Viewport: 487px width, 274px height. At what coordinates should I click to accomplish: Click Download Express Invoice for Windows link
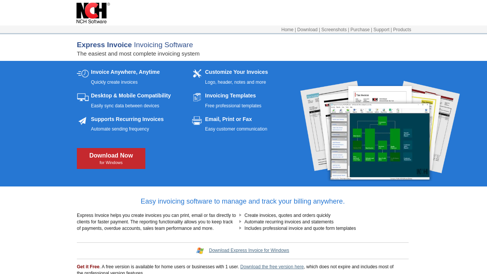click(x=249, y=250)
